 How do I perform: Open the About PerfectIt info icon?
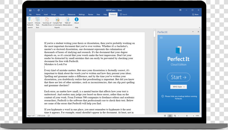pos(77,21)
